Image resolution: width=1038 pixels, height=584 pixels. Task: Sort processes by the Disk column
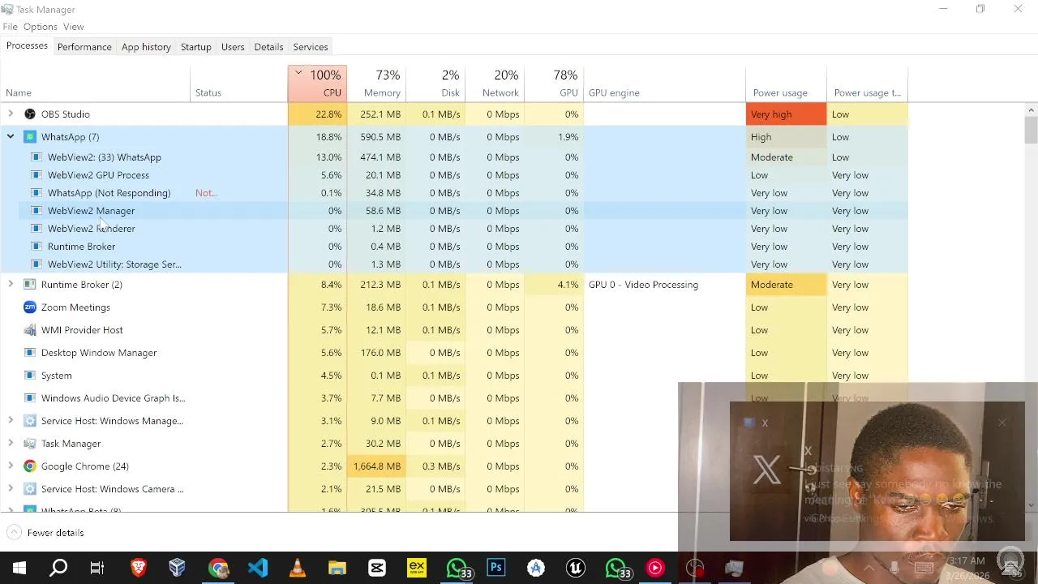(435, 84)
